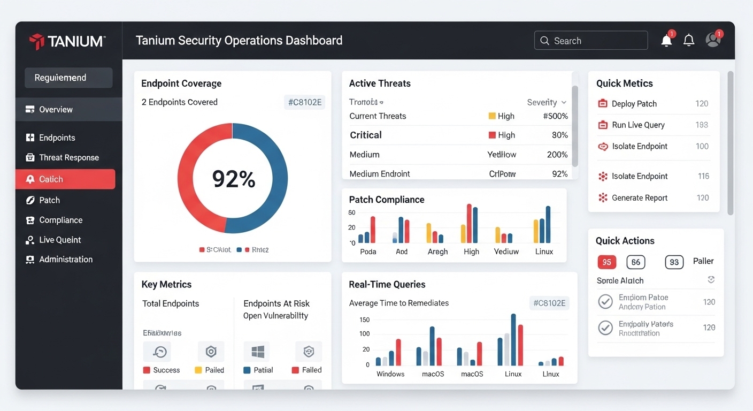Toggle the Endpoltiy Paters checkmark circle

click(x=605, y=328)
